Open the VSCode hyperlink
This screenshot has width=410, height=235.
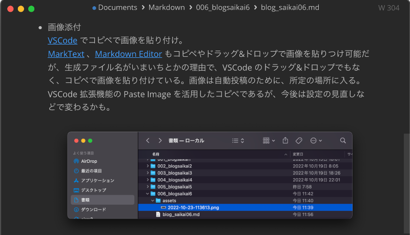63,40
